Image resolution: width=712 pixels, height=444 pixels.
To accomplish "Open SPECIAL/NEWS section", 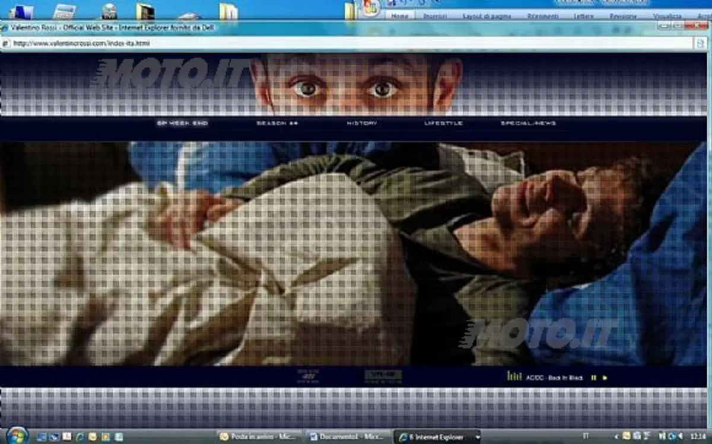I will pyautogui.click(x=528, y=123).
